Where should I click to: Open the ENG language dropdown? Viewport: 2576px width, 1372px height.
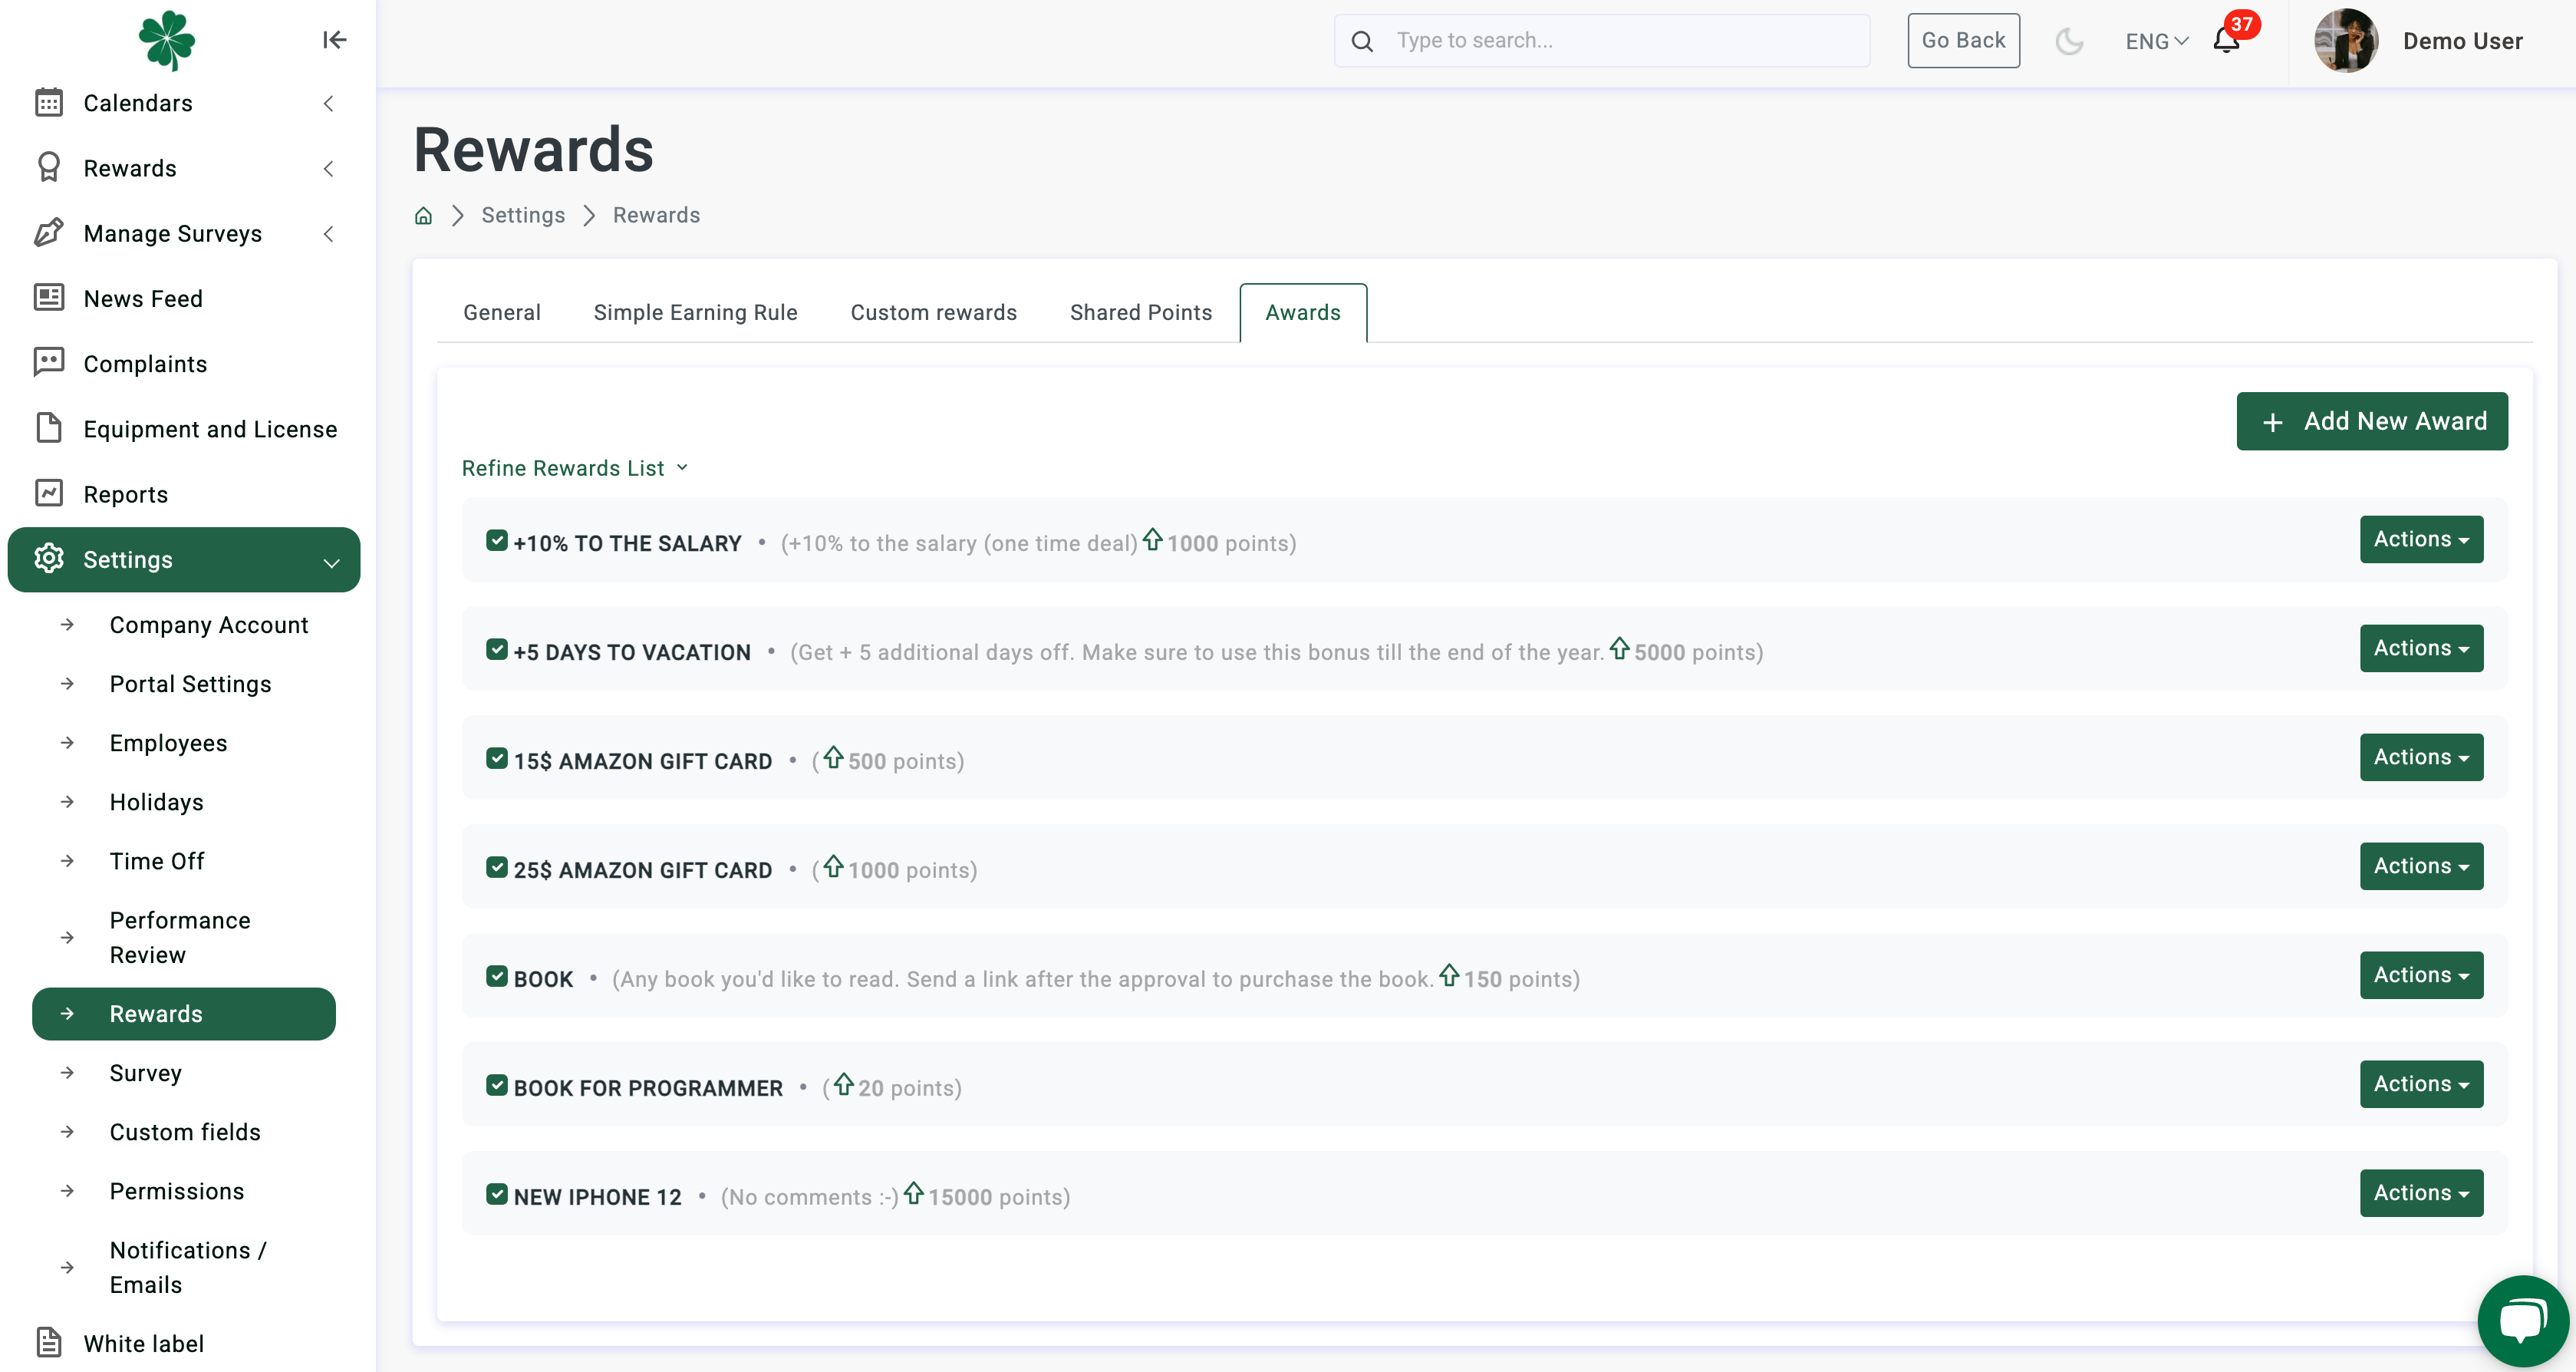point(2157,41)
